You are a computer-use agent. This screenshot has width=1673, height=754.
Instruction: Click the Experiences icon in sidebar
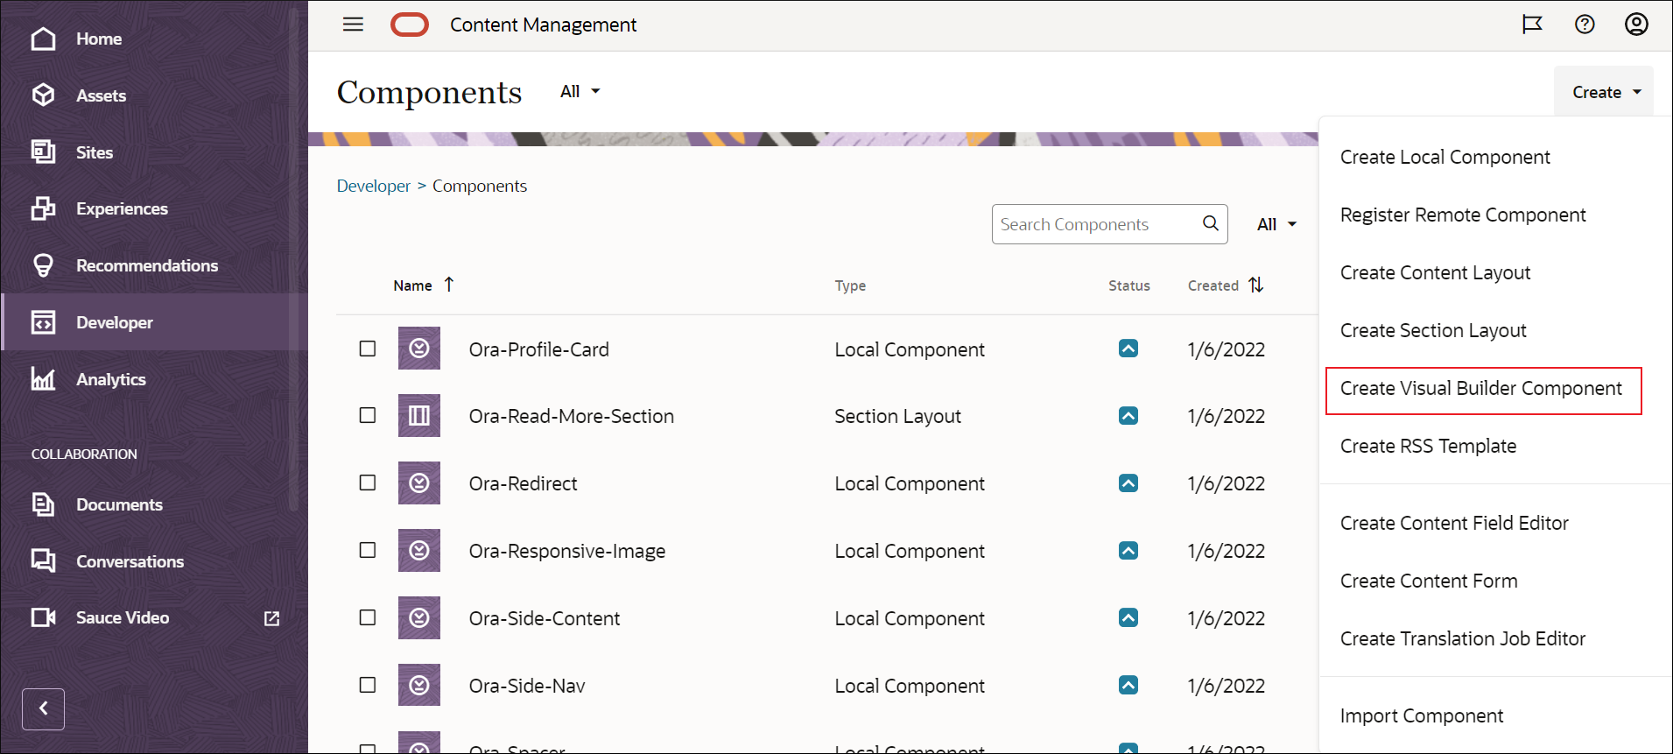point(44,208)
